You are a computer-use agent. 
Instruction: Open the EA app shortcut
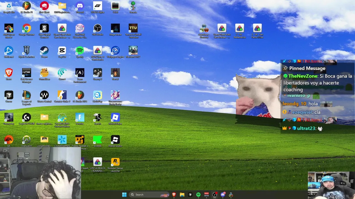[x=9, y=142]
